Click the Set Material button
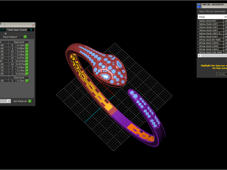The image size is (227, 170). click(20, 101)
